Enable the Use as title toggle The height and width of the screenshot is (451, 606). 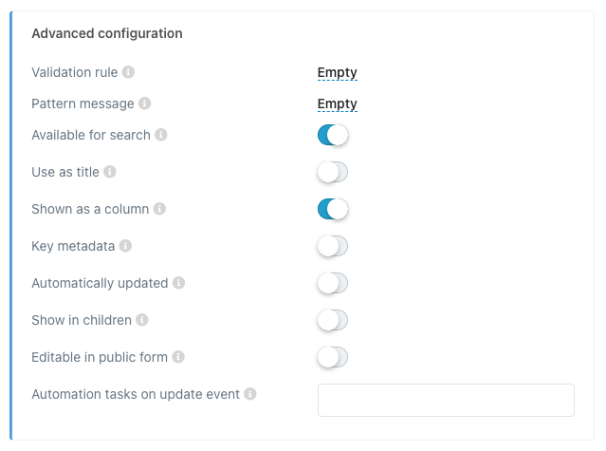(333, 172)
